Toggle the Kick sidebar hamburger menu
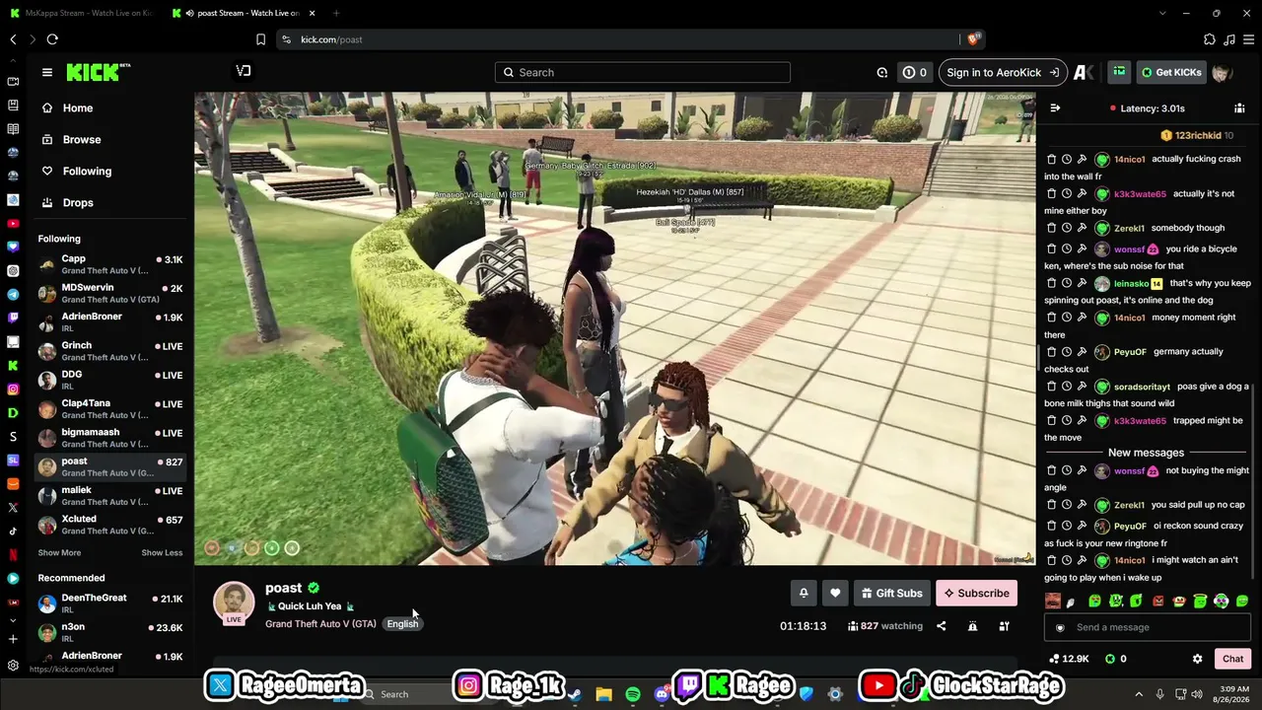This screenshot has height=710, width=1262. point(46,72)
